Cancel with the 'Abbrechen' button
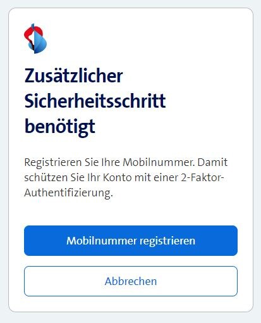Screen dimensions: 261x323 coord(131,281)
